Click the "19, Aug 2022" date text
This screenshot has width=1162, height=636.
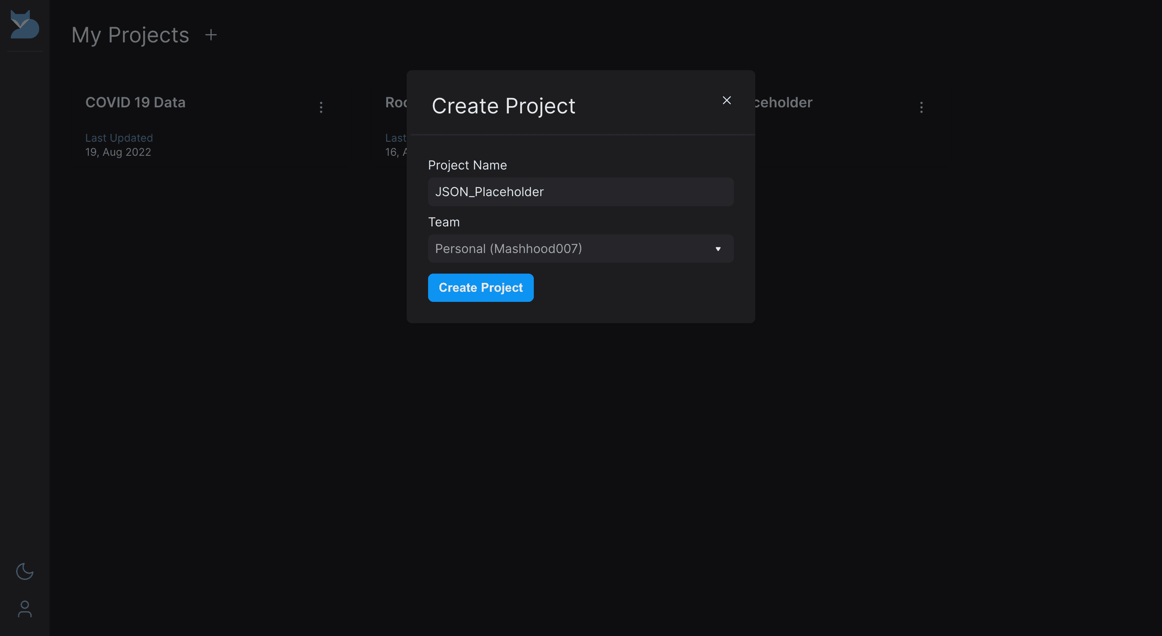[x=118, y=153]
